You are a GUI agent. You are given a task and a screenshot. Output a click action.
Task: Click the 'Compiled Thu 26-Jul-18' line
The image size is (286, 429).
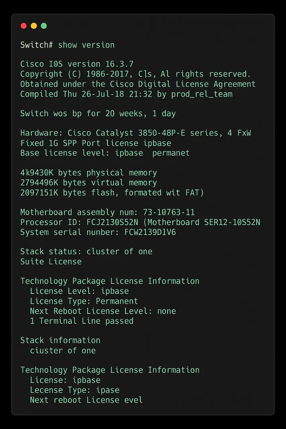coord(126,94)
